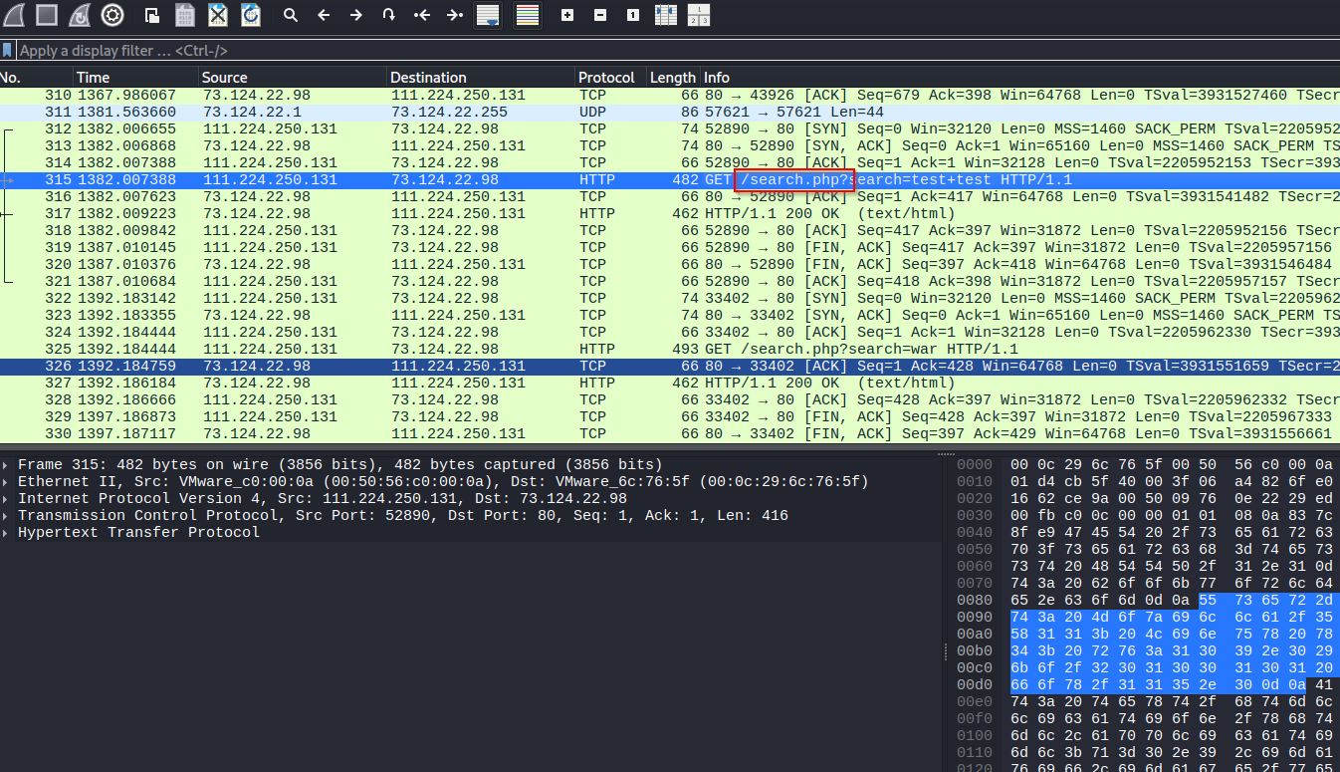Zoom in on packet list text
The image size is (1340, 772).
pyautogui.click(x=567, y=15)
